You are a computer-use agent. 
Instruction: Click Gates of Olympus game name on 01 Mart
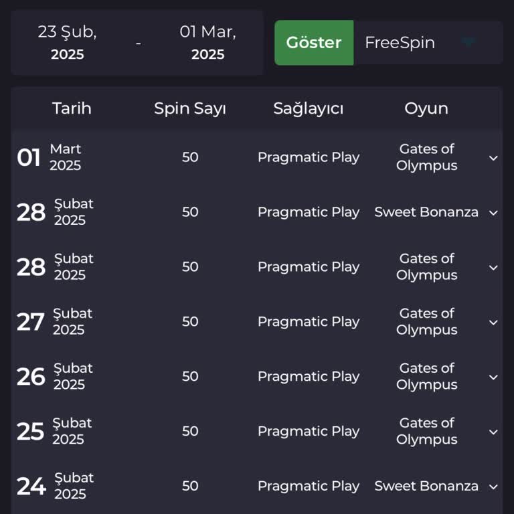[x=426, y=157]
